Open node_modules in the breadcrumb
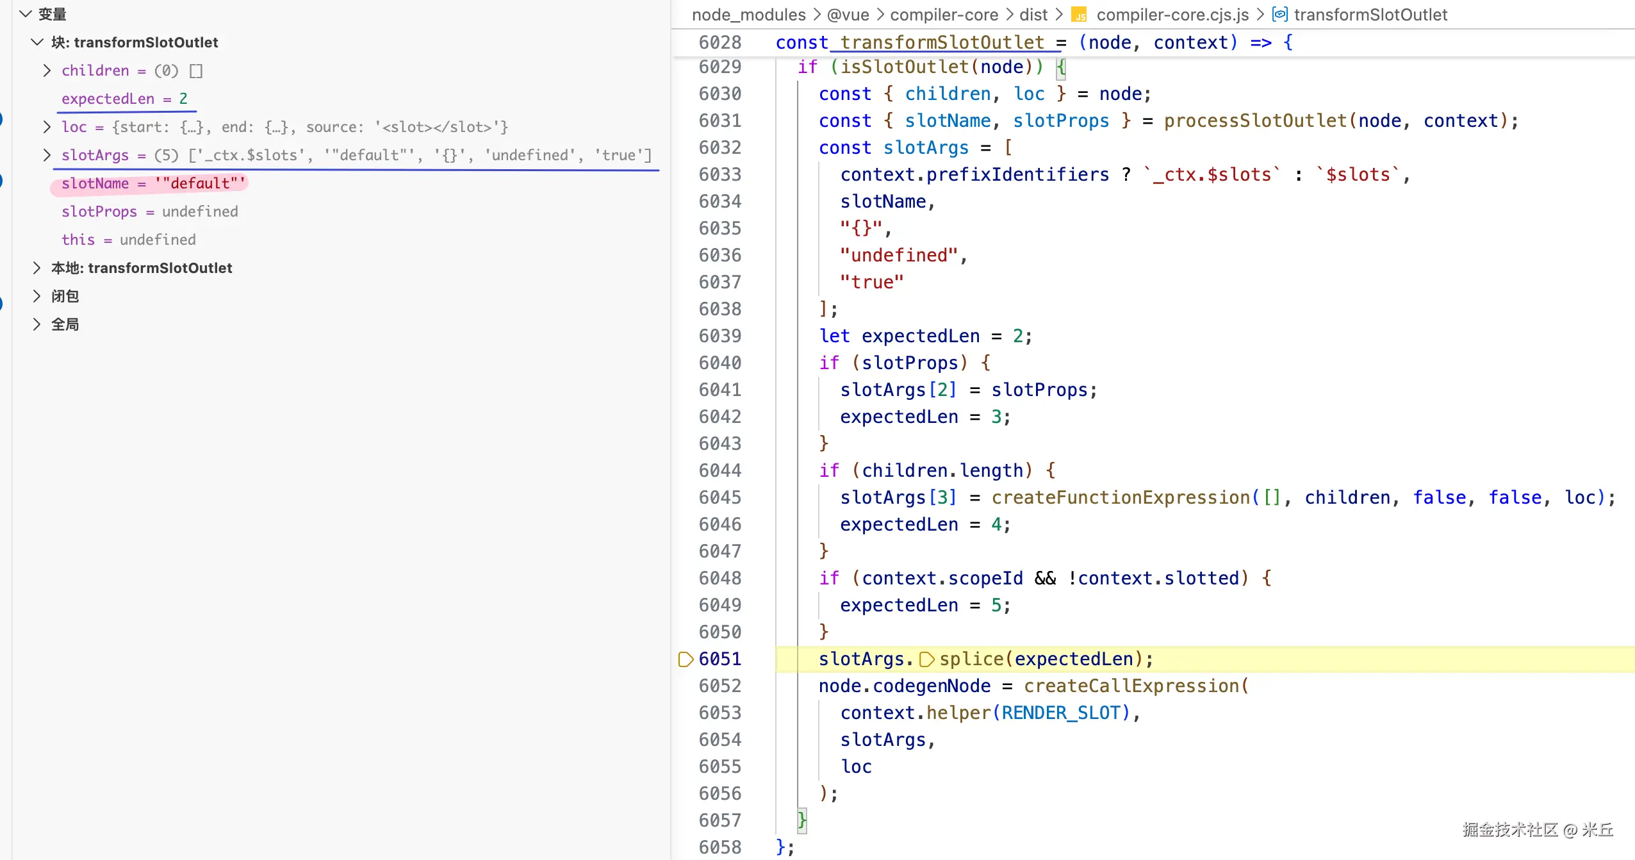Screen dimensions: 1635x860 [x=748, y=15]
